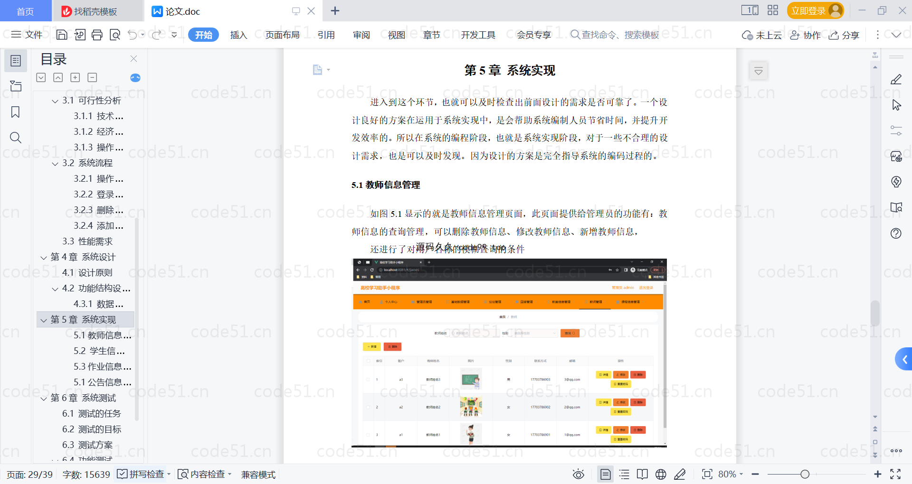Click the zoom slider handle
The height and width of the screenshot is (484, 912).
point(805,474)
